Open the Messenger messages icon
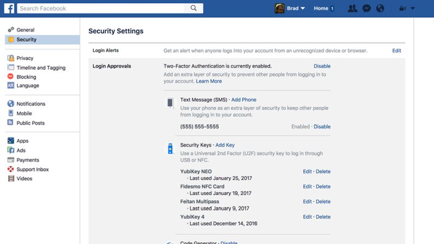434x244 pixels. (x=367, y=8)
